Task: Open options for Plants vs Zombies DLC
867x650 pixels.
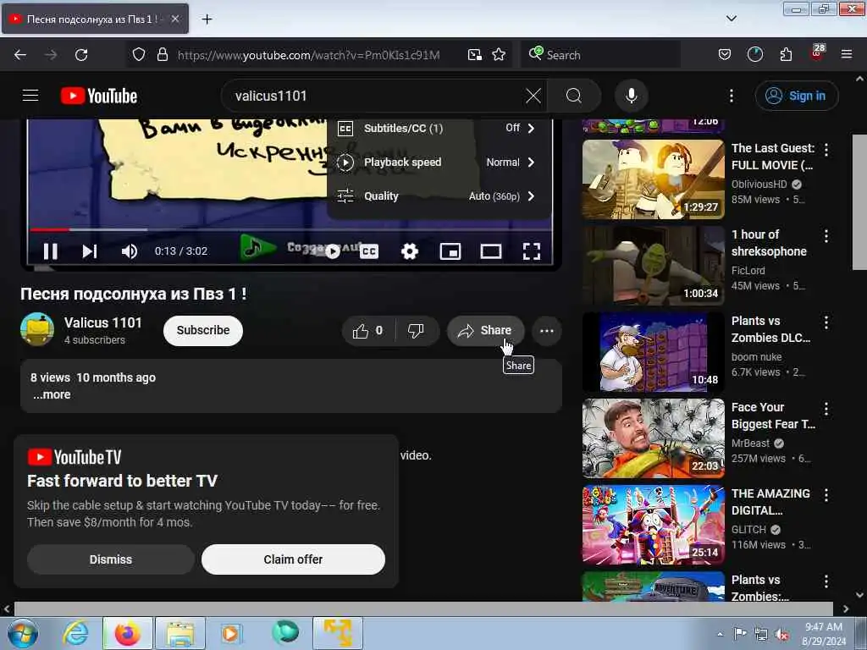Action: click(x=826, y=322)
